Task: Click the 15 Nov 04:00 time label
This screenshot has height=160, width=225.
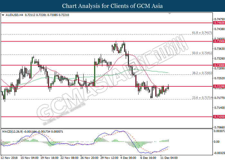Action: tap(30, 158)
